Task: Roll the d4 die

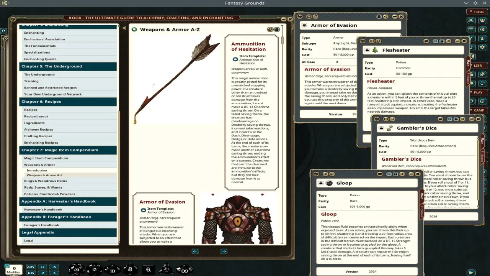Action: 167,269
